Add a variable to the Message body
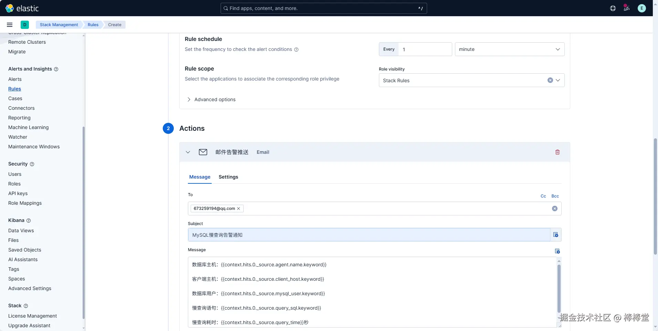Image resolution: width=658 pixels, height=331 pixels. (558, 251)
